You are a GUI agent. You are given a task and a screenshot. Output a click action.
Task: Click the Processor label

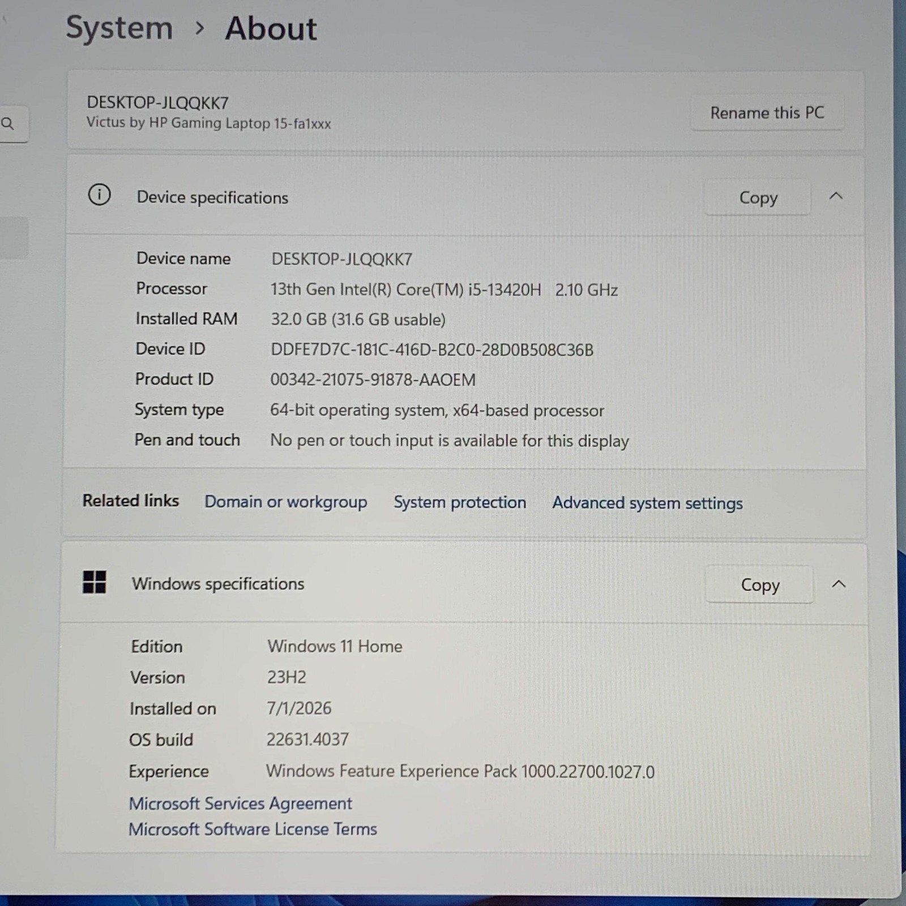pos(172,289)
